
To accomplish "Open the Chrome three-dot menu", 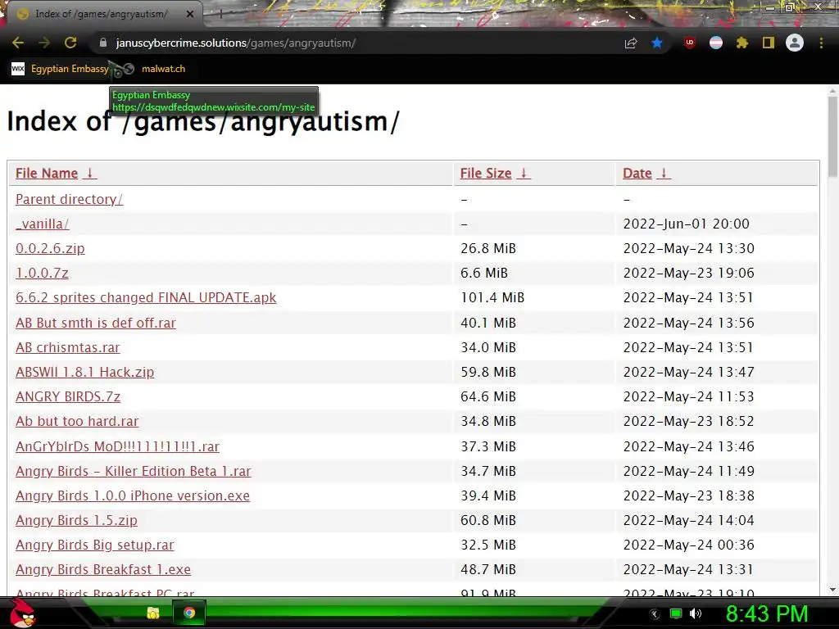I will pyautogui.click(x=821, y=43).
